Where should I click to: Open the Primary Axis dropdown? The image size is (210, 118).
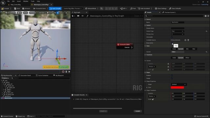pyautogui.click(x=178, y=34)
